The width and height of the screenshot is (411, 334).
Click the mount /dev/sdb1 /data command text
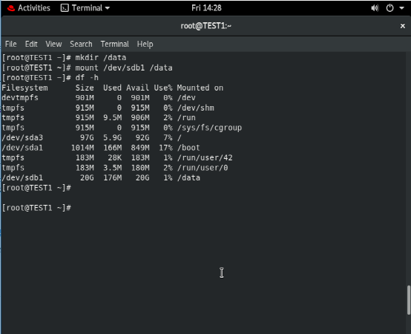coord(124,68)
